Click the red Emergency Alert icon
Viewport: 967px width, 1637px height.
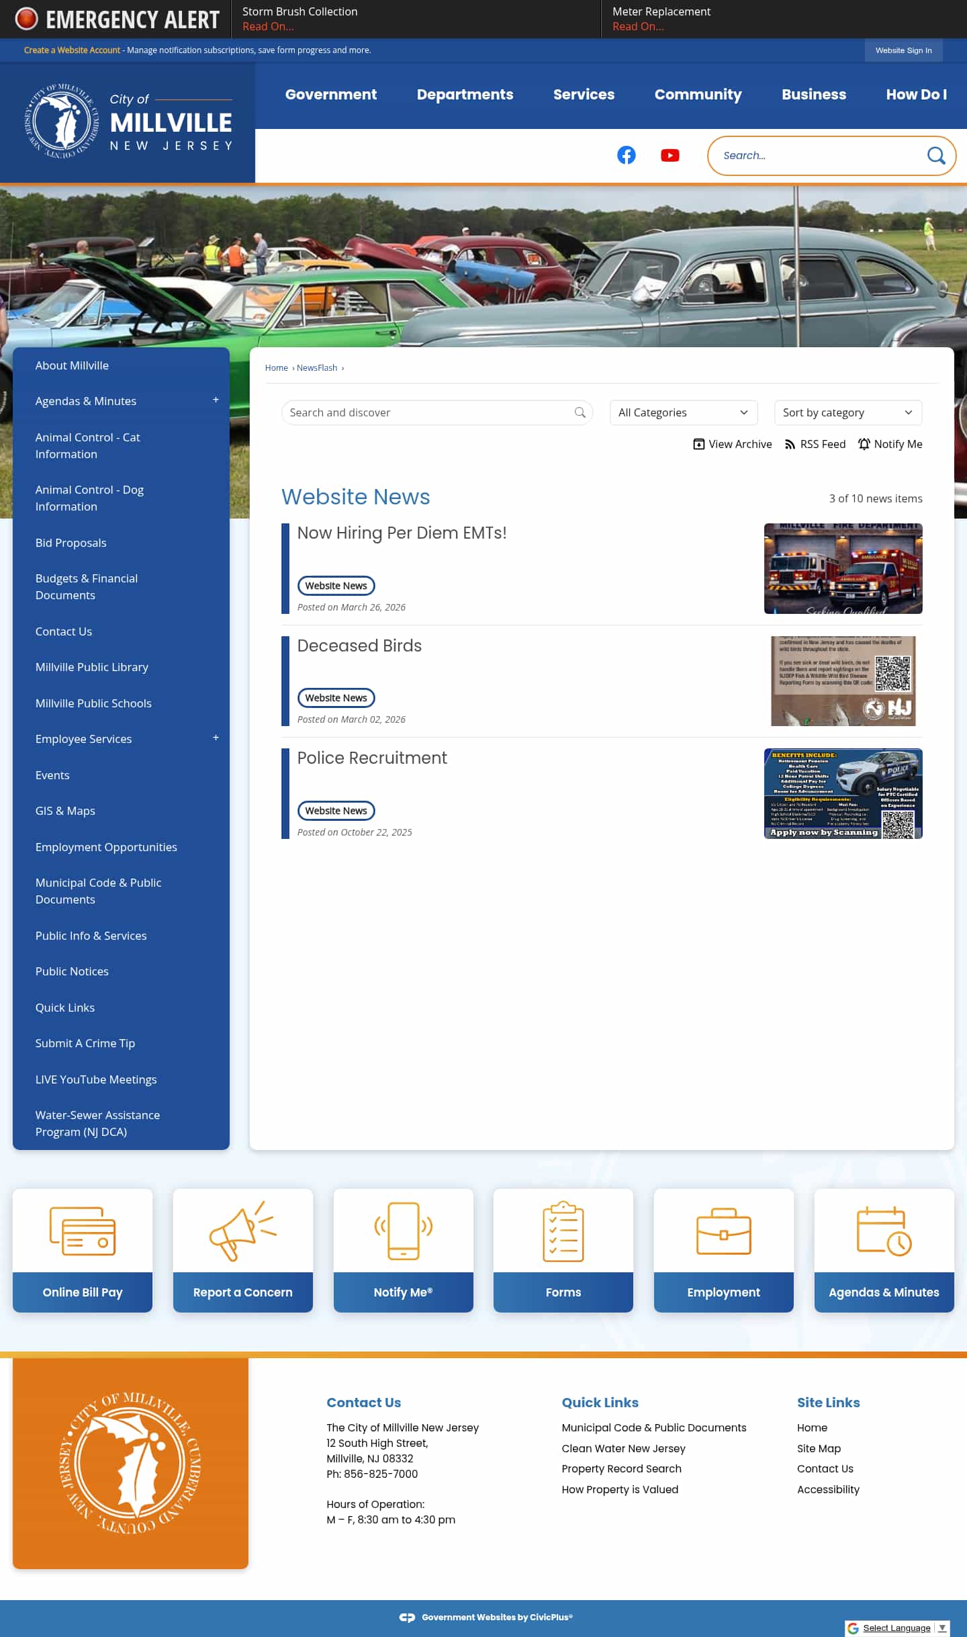pos(26,19)
